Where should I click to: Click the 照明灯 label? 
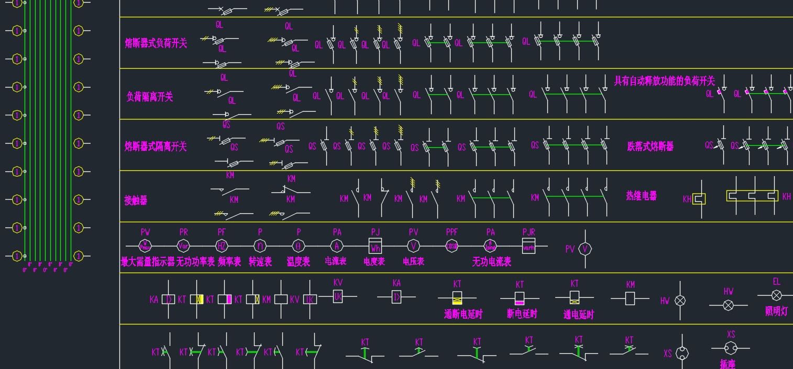click(776, 311)
